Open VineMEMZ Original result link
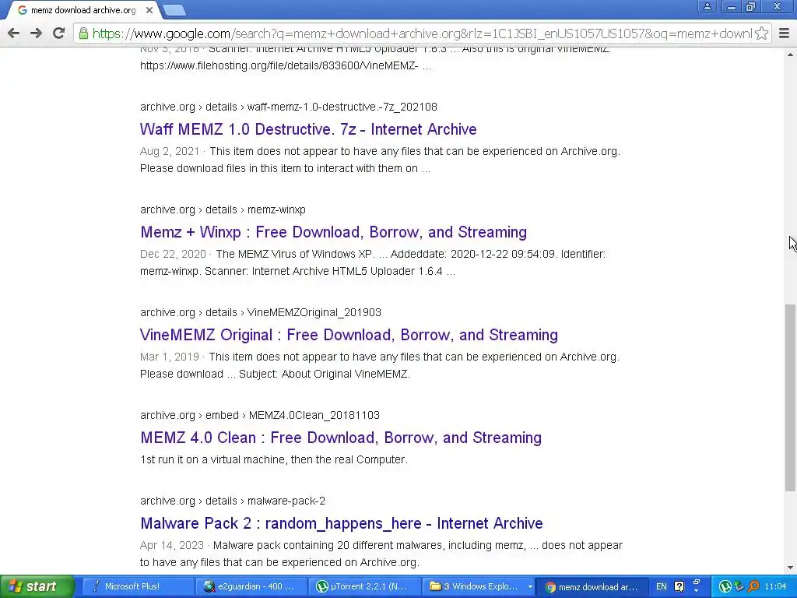The image size is (797, 598). [349, 335]
